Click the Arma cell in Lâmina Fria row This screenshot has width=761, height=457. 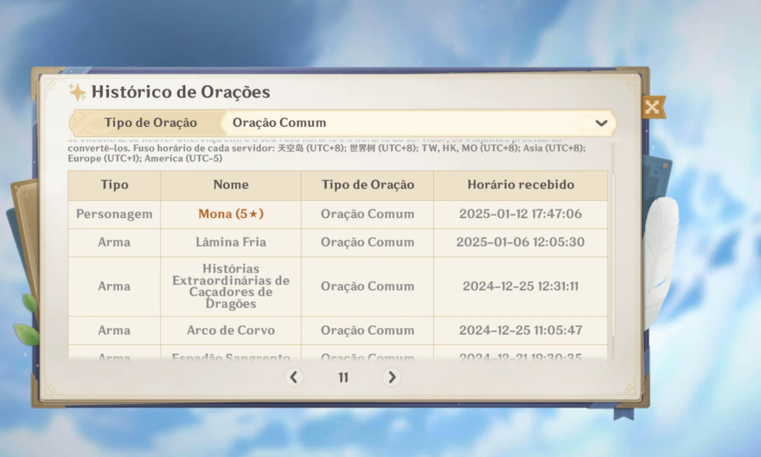114,243
